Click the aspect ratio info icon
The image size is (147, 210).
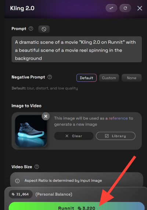coord(17,181)
